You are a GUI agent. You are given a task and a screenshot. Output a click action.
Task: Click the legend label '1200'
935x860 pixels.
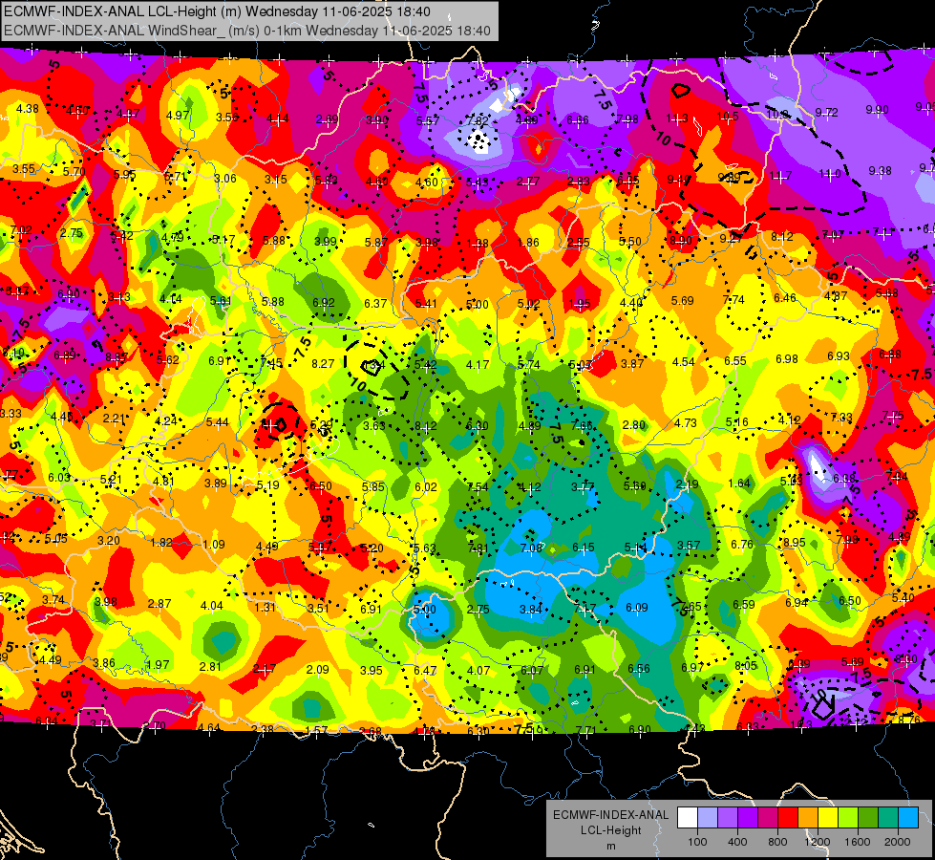[818, 842]
